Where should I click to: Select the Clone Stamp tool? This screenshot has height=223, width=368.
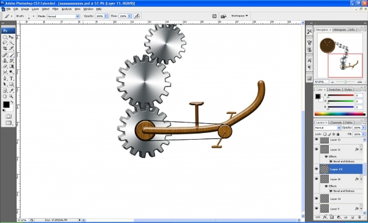click(5, 61)
